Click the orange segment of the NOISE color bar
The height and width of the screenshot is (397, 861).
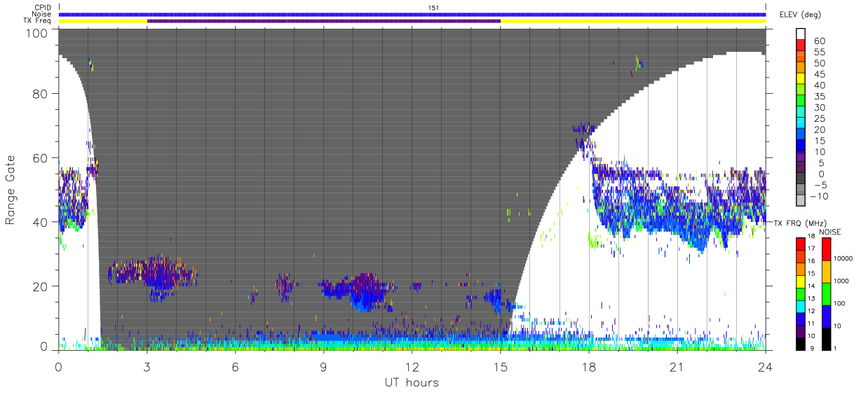826,271
